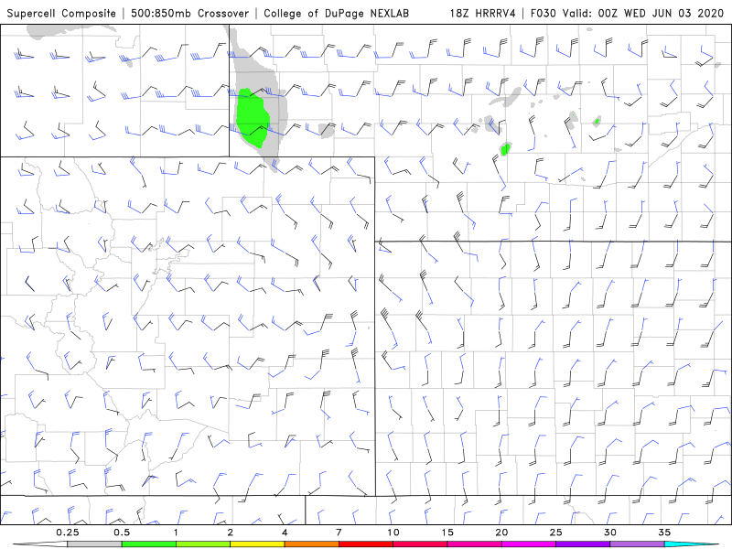This screenshot has width=732, height=549.
Task: Click the tiny green dot in northern Kansas area
Action: (597, 122)
